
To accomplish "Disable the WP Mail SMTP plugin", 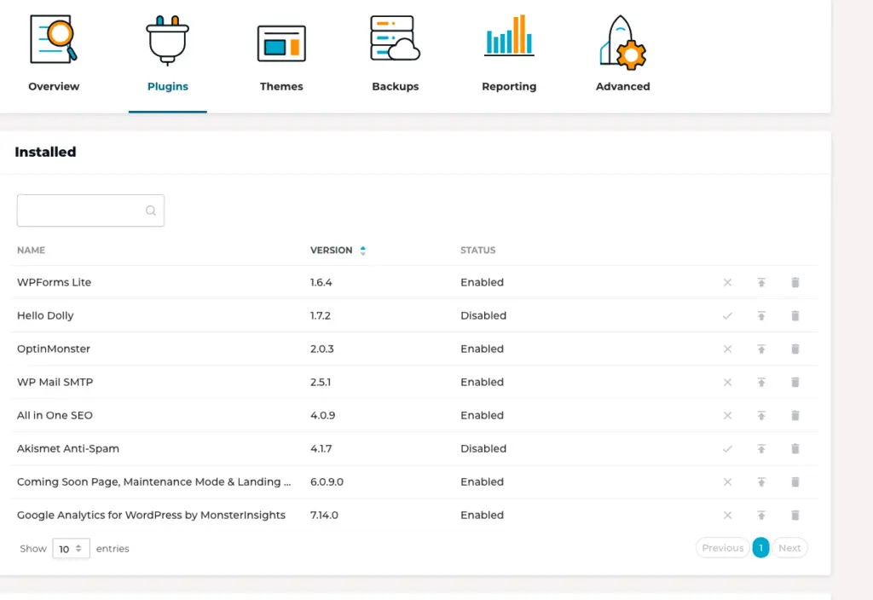I will tap(727, 383).
